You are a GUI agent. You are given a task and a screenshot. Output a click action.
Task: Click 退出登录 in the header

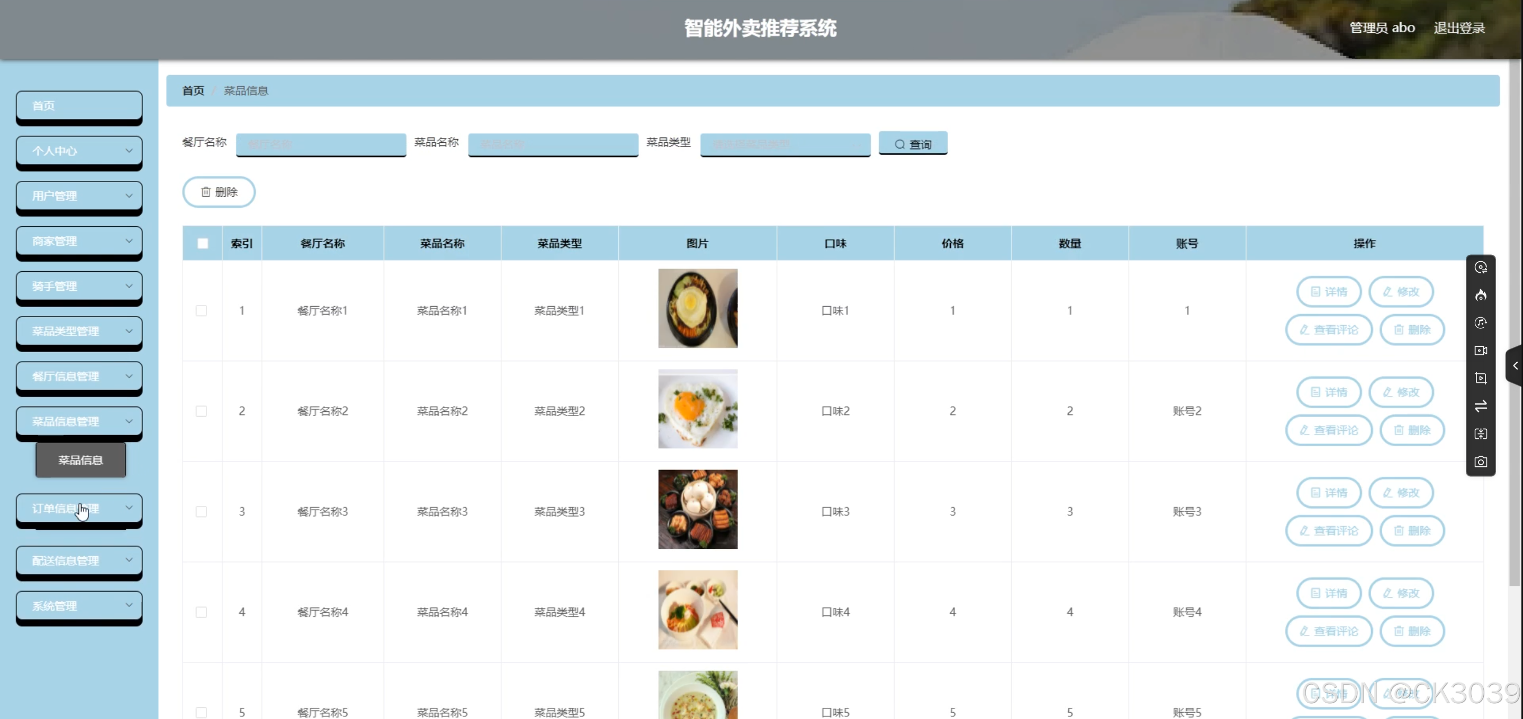click(1458, 27)
